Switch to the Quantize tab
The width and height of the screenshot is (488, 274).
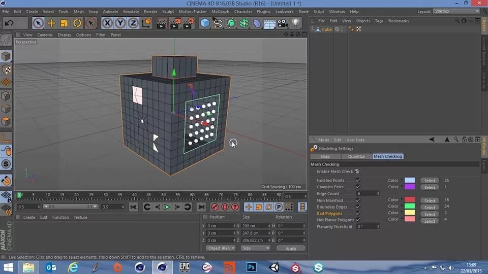coord(356,156)
